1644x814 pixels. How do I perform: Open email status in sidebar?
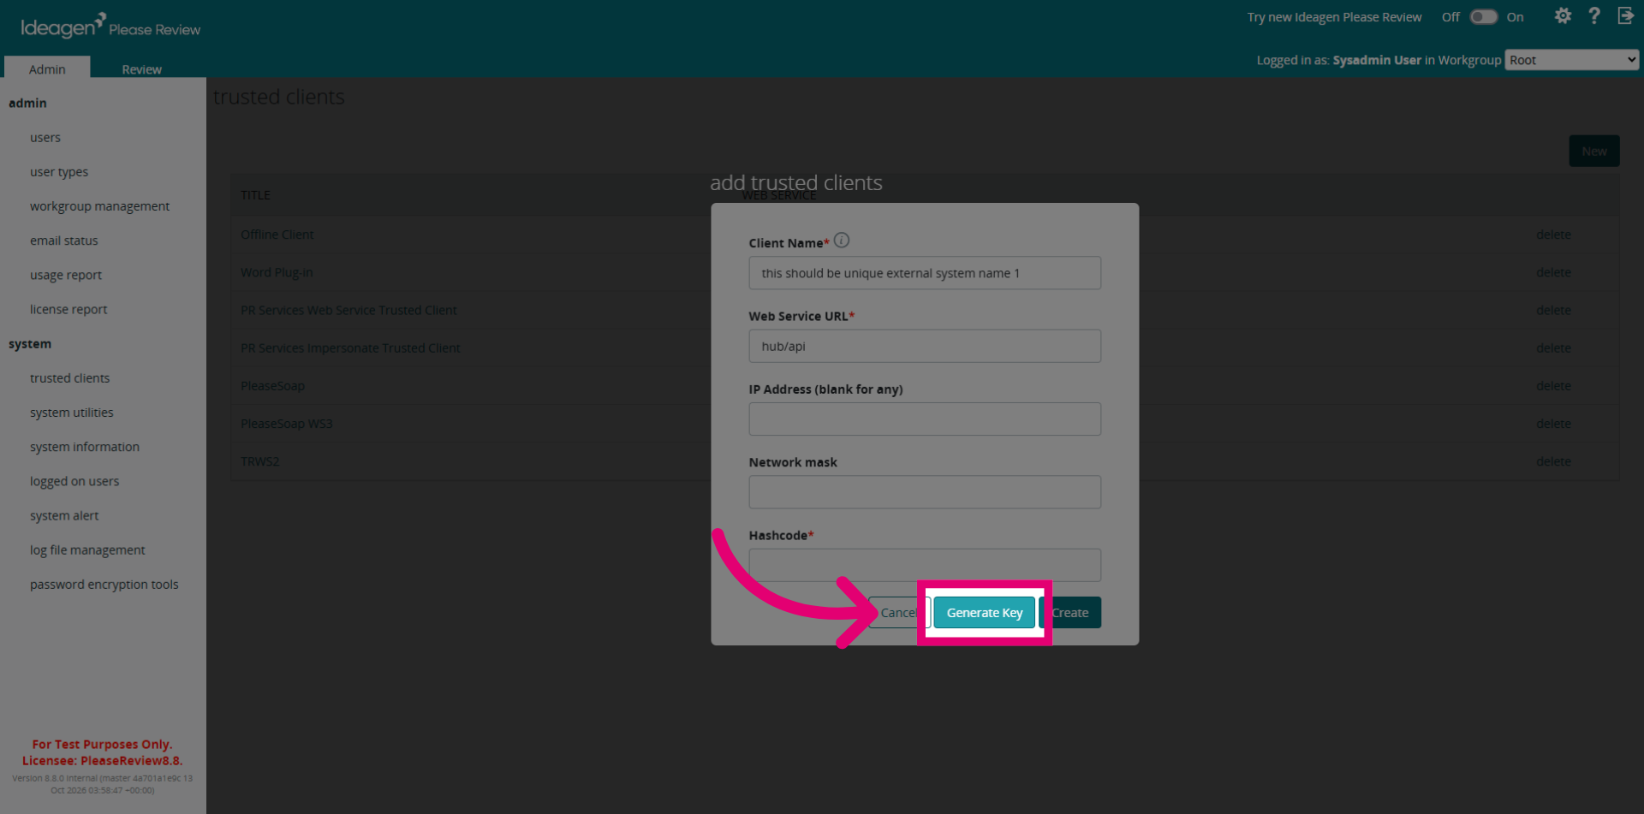click(x=64, y=241)
